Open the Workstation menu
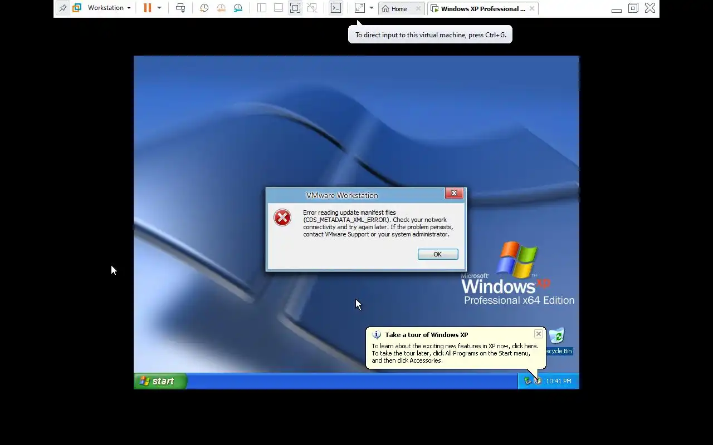Image resolution: width=713 pixels, height=445 pixels. pos(109,8)
